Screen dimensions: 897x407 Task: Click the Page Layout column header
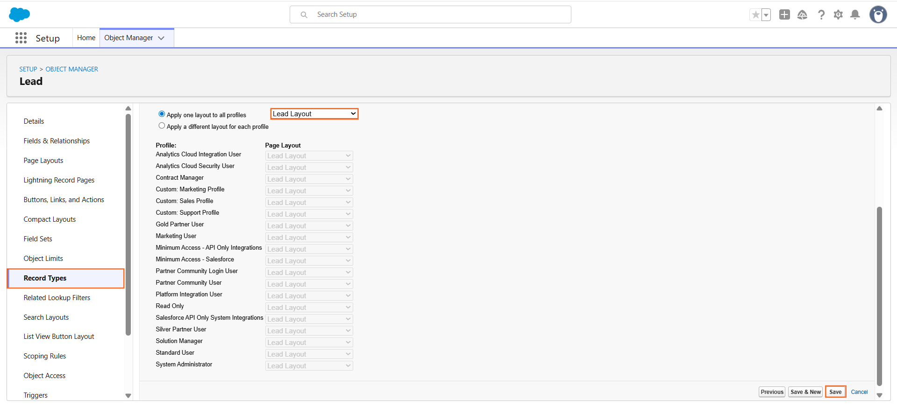pos(283,146)
